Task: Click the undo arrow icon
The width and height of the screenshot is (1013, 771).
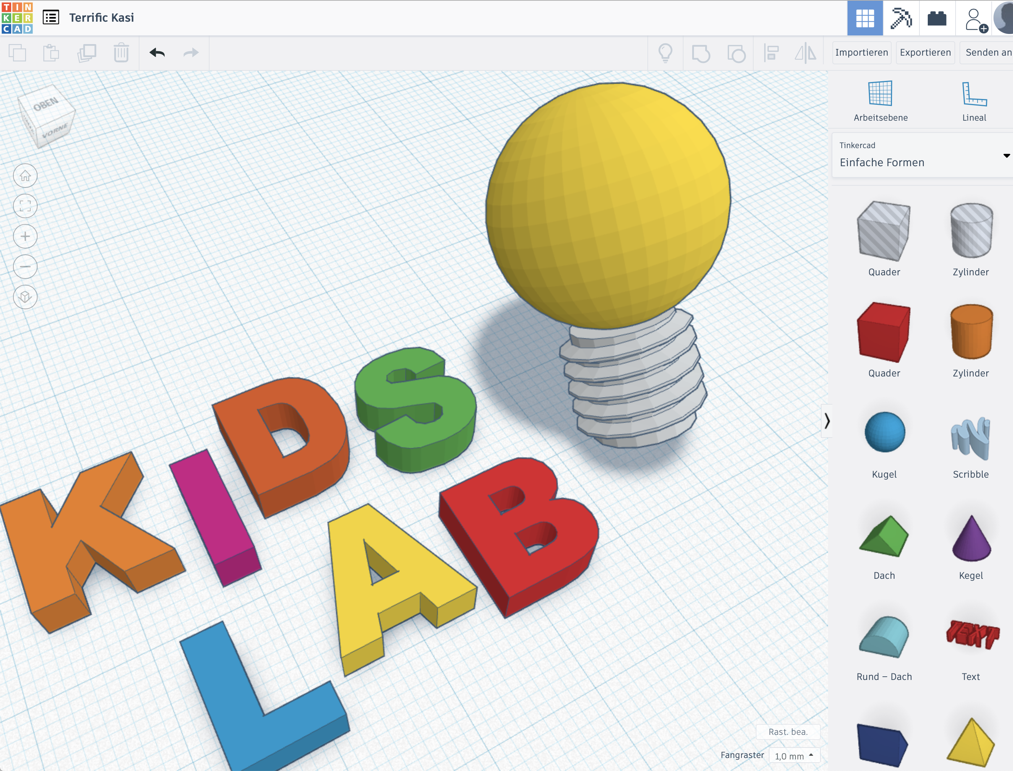Action: [157, 53]
